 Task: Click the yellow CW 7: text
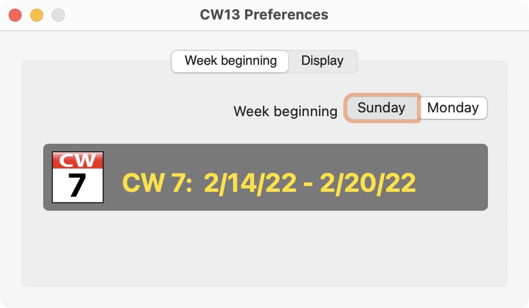(157, 183)
